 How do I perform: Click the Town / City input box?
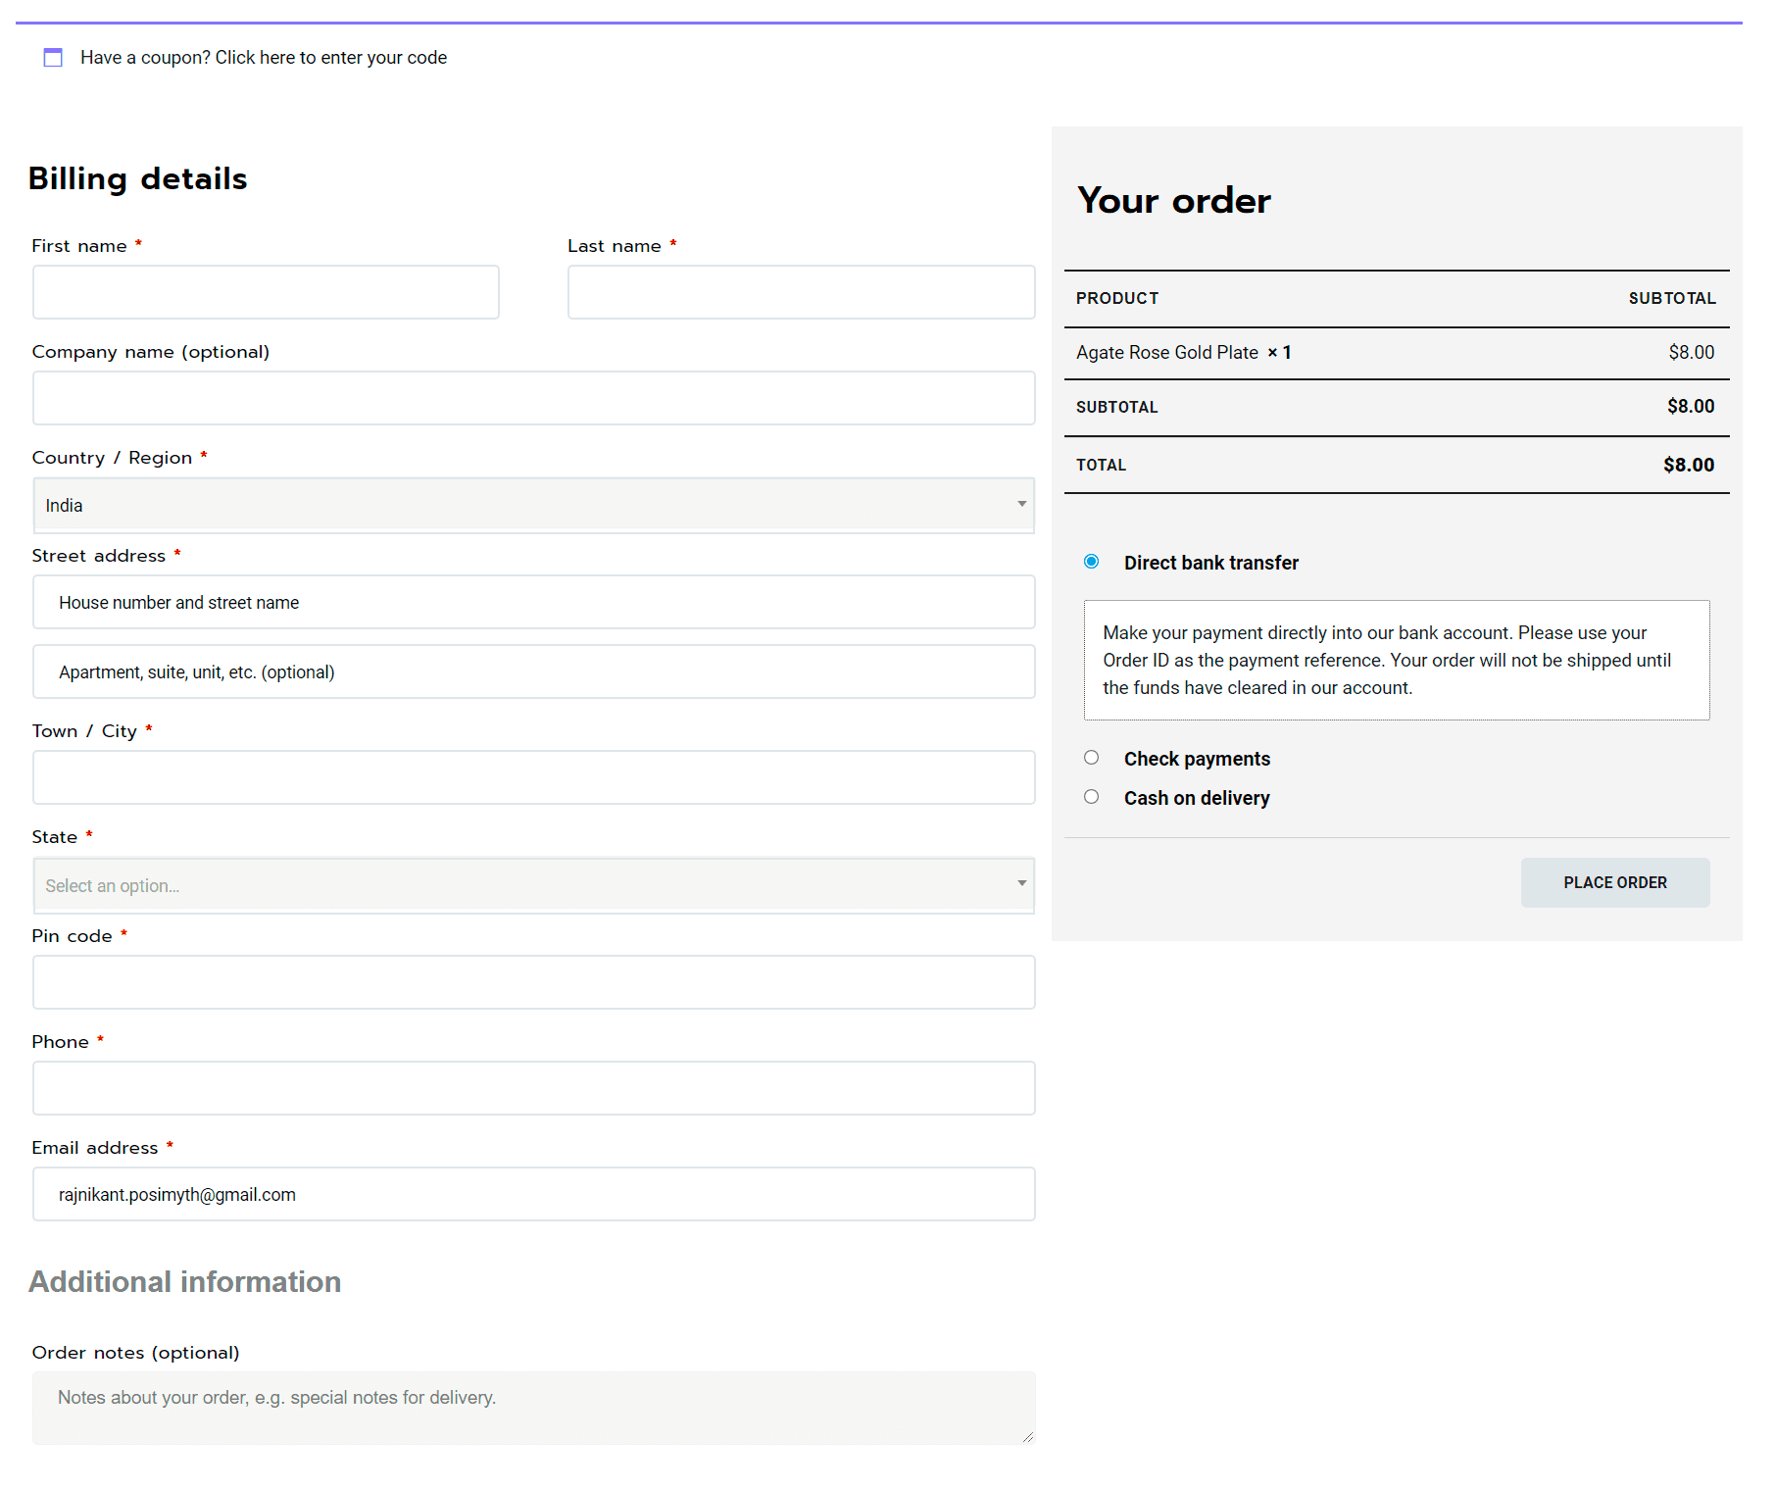533,776
